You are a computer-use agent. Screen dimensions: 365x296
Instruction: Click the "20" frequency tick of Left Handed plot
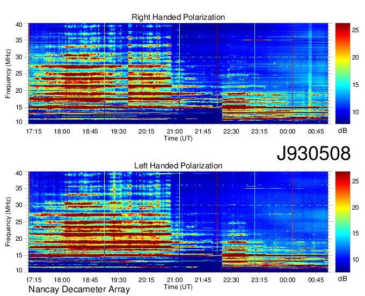tap(19, 239)
